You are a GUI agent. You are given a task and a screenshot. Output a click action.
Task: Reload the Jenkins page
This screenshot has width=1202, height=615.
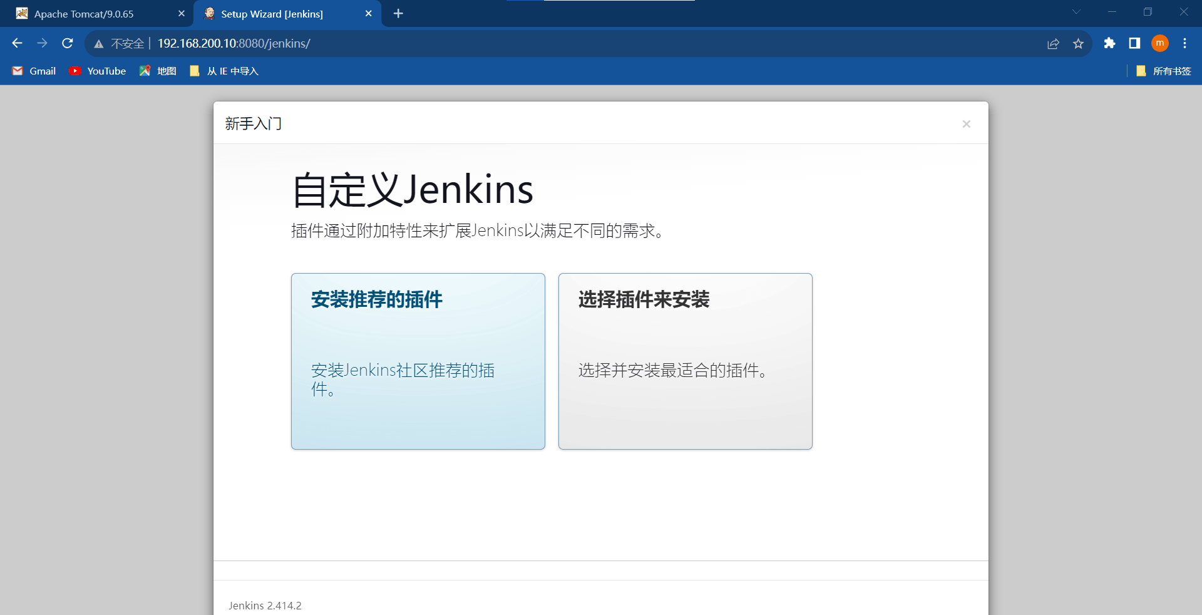68,43
